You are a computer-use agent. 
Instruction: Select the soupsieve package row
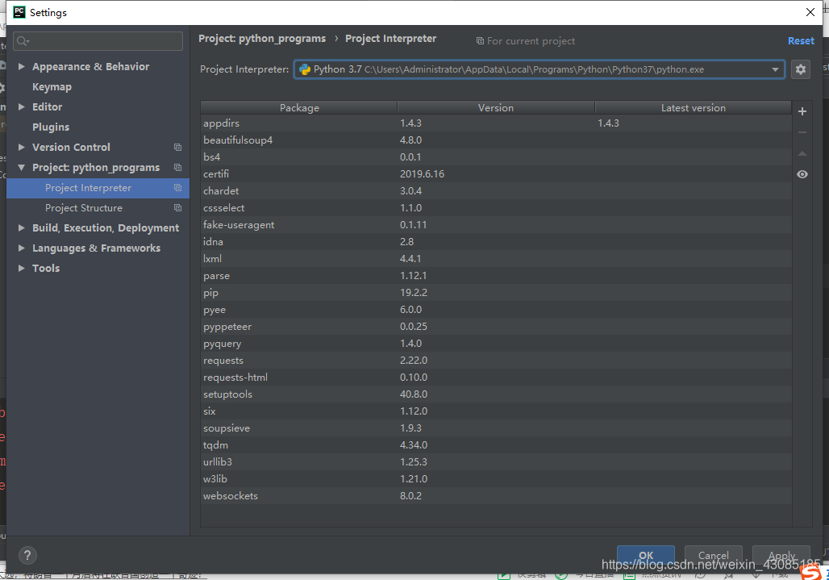coord(496,428)
